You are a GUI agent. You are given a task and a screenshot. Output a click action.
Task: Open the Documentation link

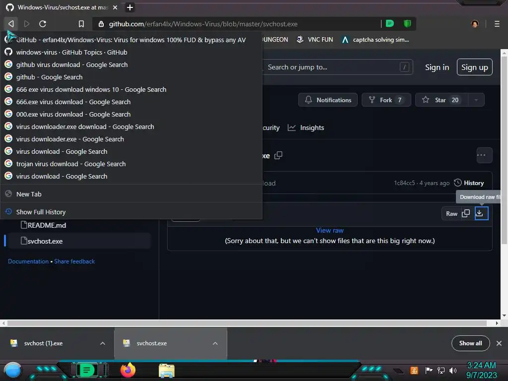click(28, 261)
